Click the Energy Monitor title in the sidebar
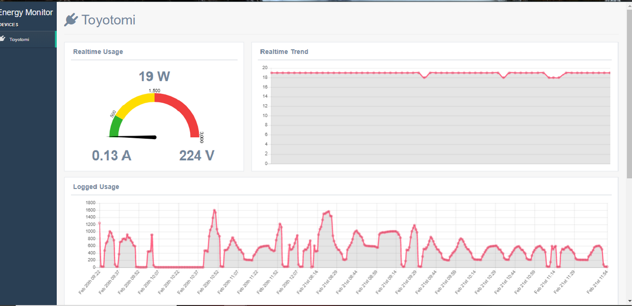The width and height of the screenshot is (632, 306). coord(26,13)
